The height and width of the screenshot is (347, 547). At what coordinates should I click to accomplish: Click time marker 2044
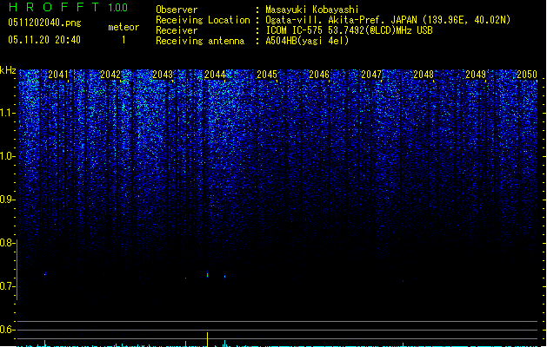[x=215, y=75]
